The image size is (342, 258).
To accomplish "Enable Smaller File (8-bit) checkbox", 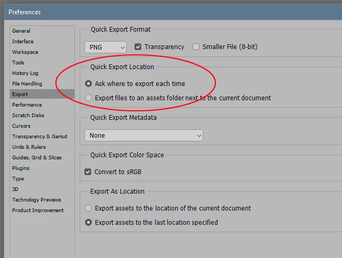I will [196, 46].
